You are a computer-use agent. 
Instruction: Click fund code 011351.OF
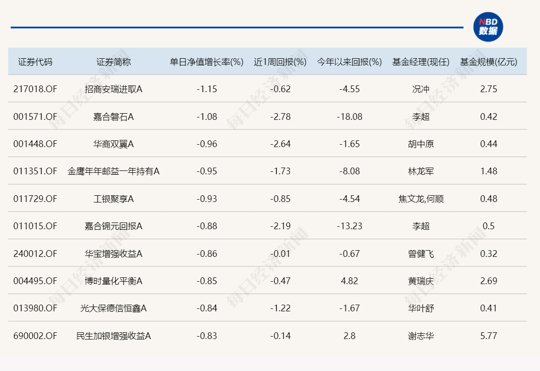[35, 171]
